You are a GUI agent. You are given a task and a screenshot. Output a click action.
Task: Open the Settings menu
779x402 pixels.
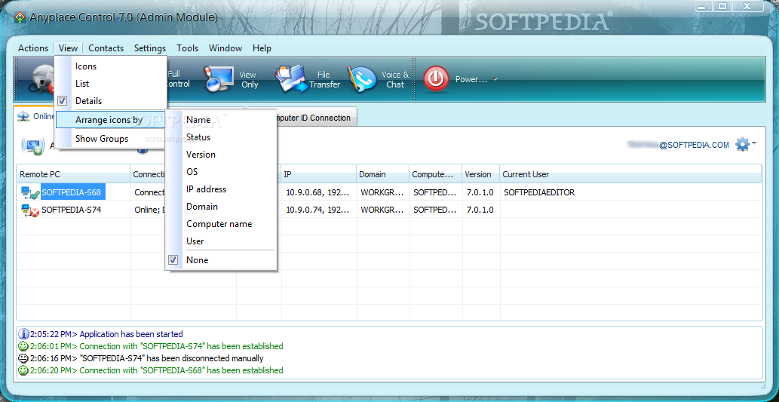[150, 48]
